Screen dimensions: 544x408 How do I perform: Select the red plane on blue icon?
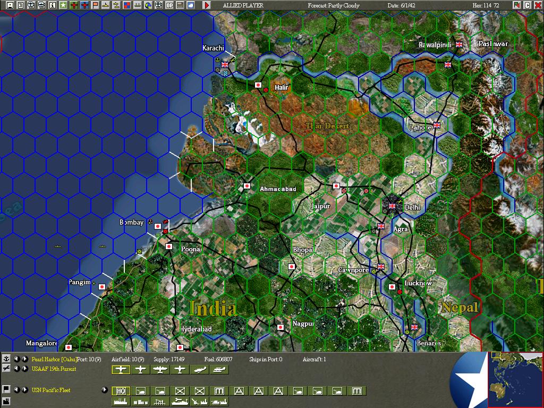point(84,5)
